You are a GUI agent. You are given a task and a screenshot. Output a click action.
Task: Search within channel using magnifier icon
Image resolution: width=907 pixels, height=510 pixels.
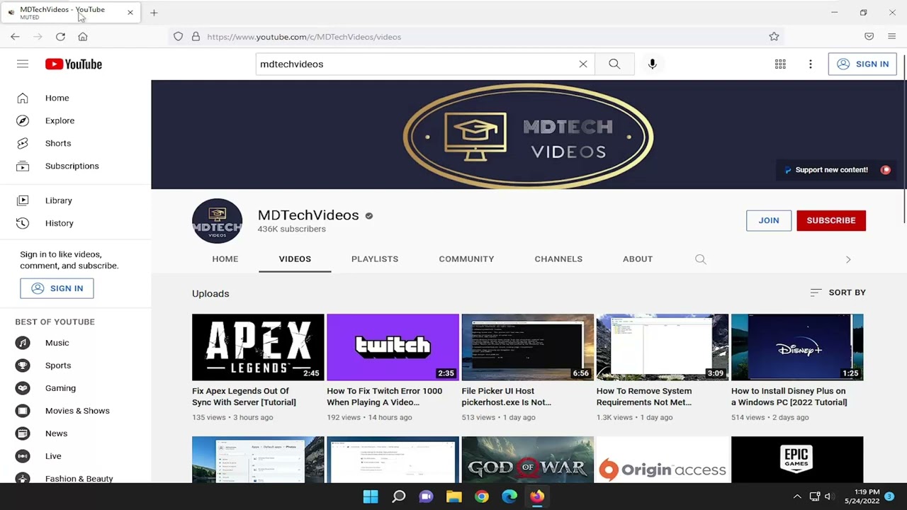pos(701,259)
